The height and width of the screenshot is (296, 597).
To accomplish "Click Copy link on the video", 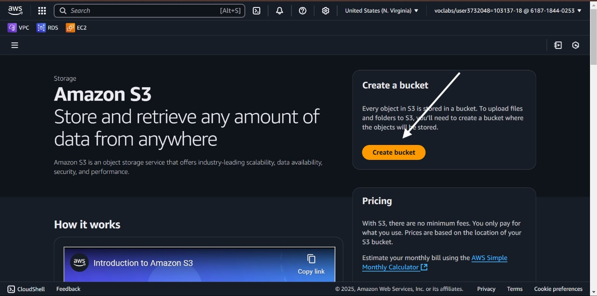I will tap(311, 264).
